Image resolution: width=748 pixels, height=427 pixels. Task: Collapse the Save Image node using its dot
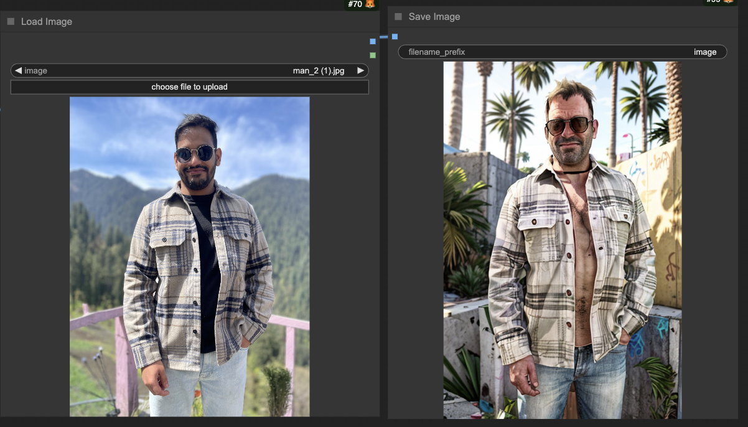[398, 17]
